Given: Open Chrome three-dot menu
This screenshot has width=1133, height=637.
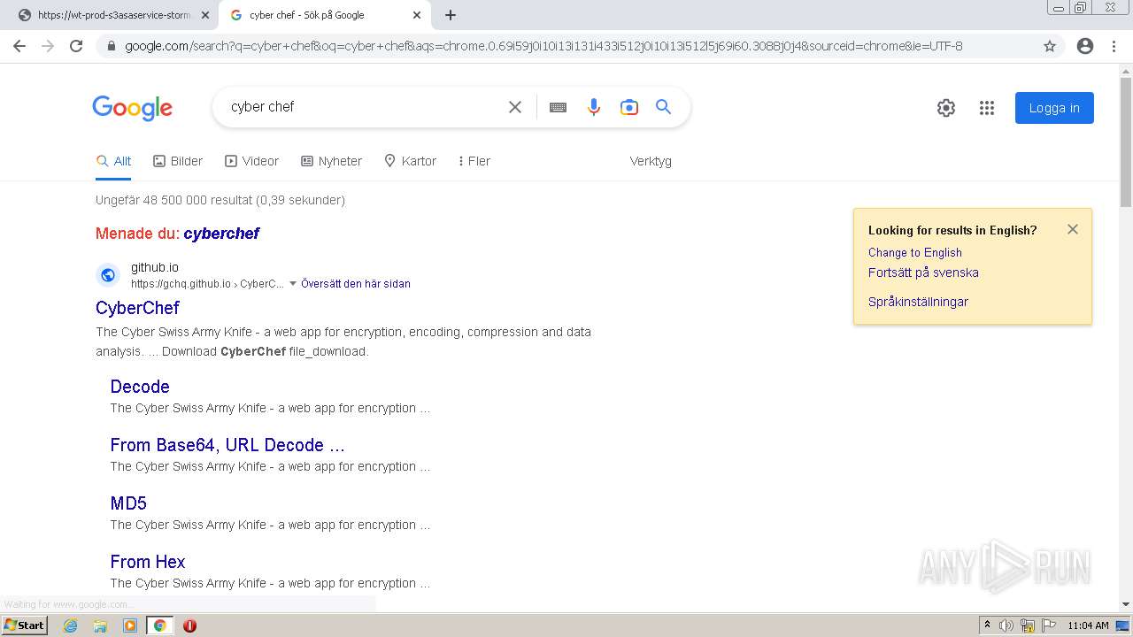Looking at the screenshot, I should (1114, 46).
